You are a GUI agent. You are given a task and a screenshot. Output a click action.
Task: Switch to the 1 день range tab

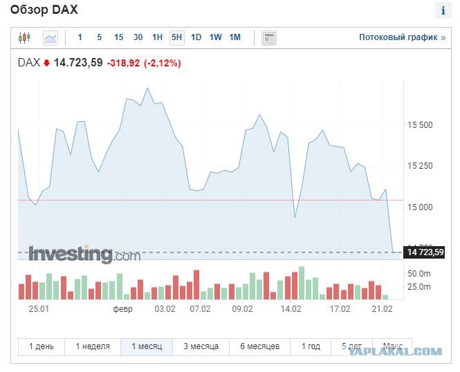[x=42, y=347]
